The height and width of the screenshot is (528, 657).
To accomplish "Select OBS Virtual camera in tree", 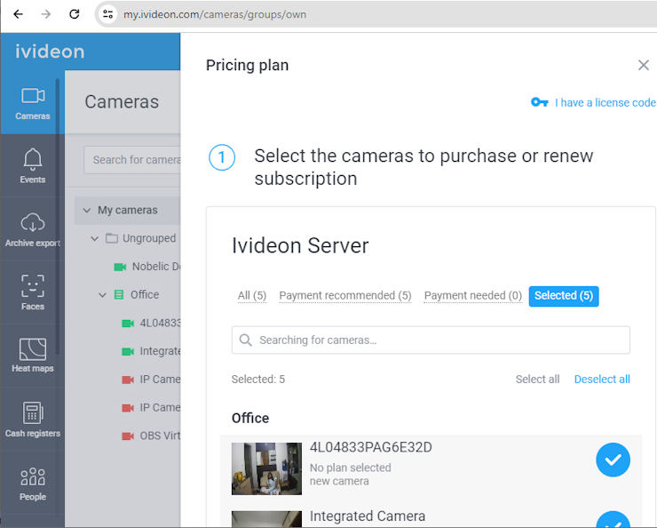I will click(x=160, y=436).
